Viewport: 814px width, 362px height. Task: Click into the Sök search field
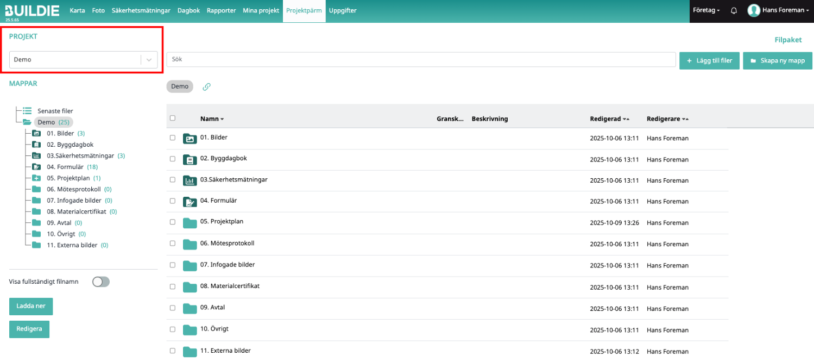tap(421, 60)
